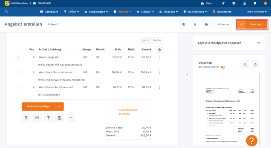Click the price 168,07 € in the Preis column
Image resolution: width=271 pixels, height=148 pixels.
tap(117, 57)
